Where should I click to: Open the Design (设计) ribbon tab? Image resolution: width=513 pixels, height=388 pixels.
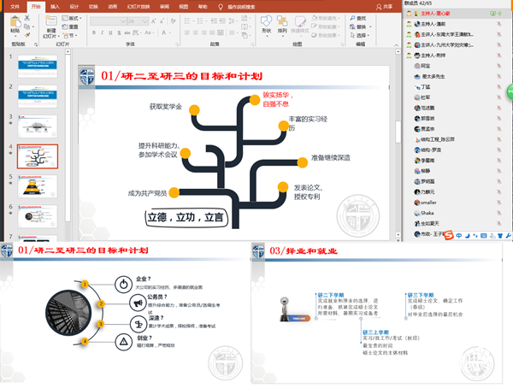click(74, 6)
